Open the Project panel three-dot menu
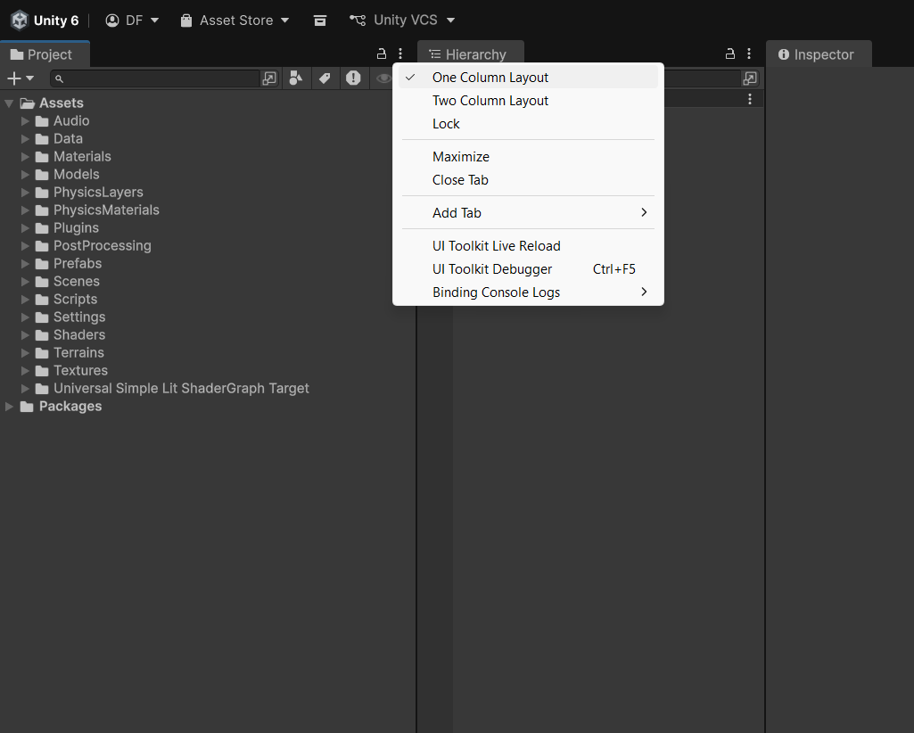The image size is (914, 733). pos(400,54)
